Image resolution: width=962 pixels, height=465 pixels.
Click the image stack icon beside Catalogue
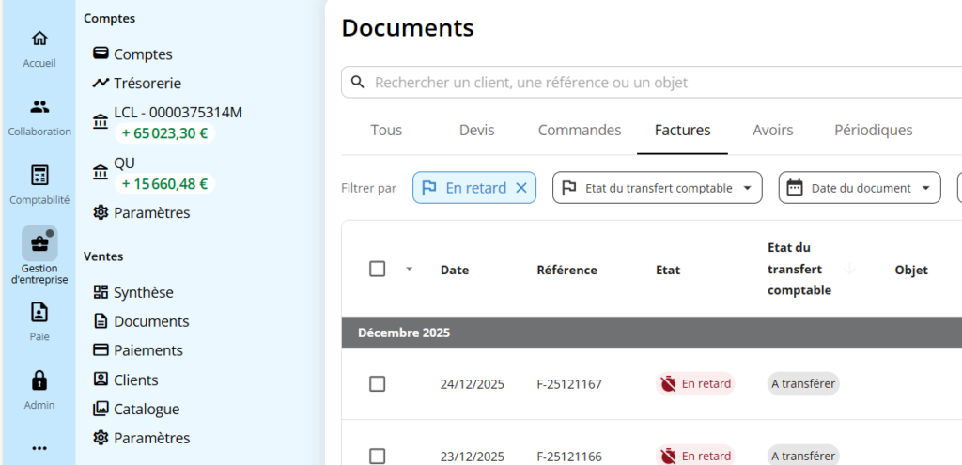click(x=100, y=408)
